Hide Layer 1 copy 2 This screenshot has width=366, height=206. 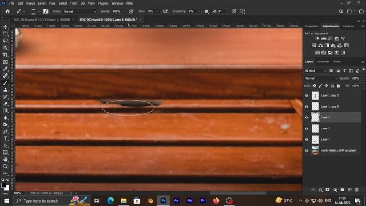(x=307, y=96)
